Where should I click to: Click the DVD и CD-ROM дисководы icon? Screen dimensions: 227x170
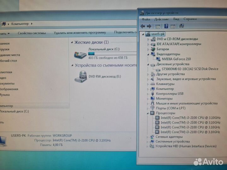pyautogui.click(x=153, y=39)
